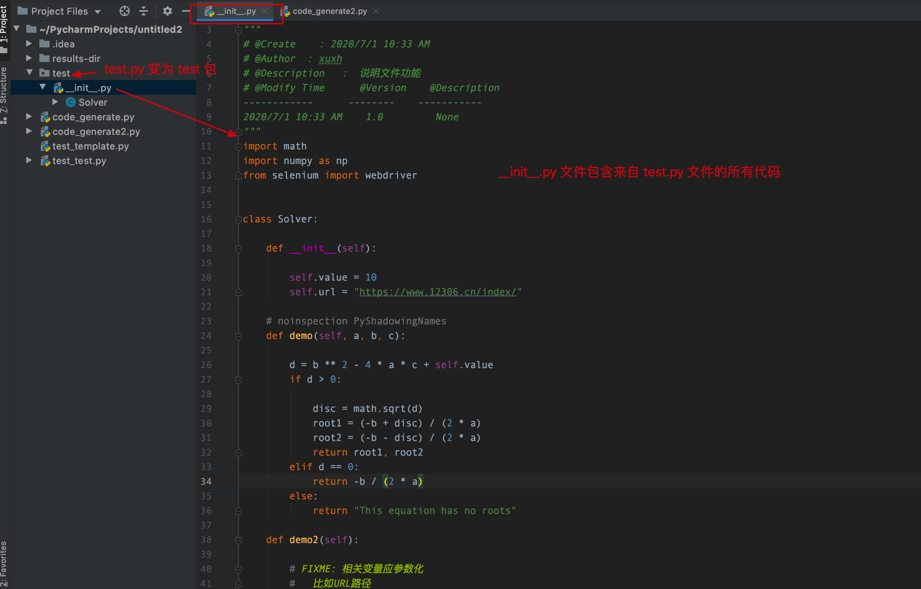Select test_template.py in project tree
Viewport: 921px width, 589px height.
coord(90,146)
